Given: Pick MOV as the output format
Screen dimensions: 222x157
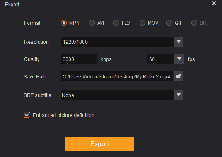Looking at the screenshot, I should click(142, 23).
